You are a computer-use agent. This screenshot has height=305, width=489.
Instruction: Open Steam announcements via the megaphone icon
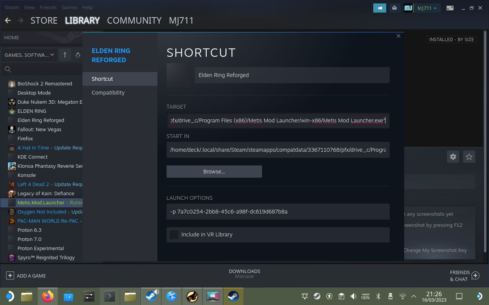380,8
